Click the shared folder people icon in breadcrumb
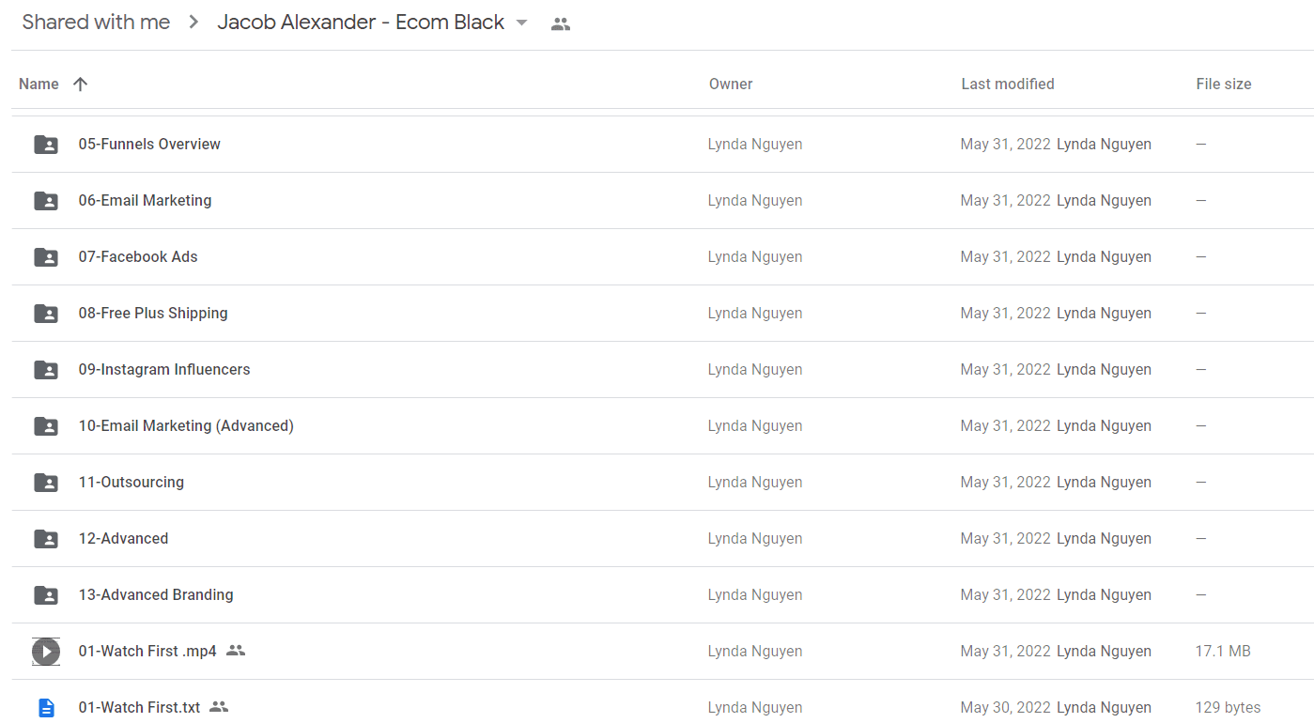Screen dimensions: 1314x723 click(561, 24)
